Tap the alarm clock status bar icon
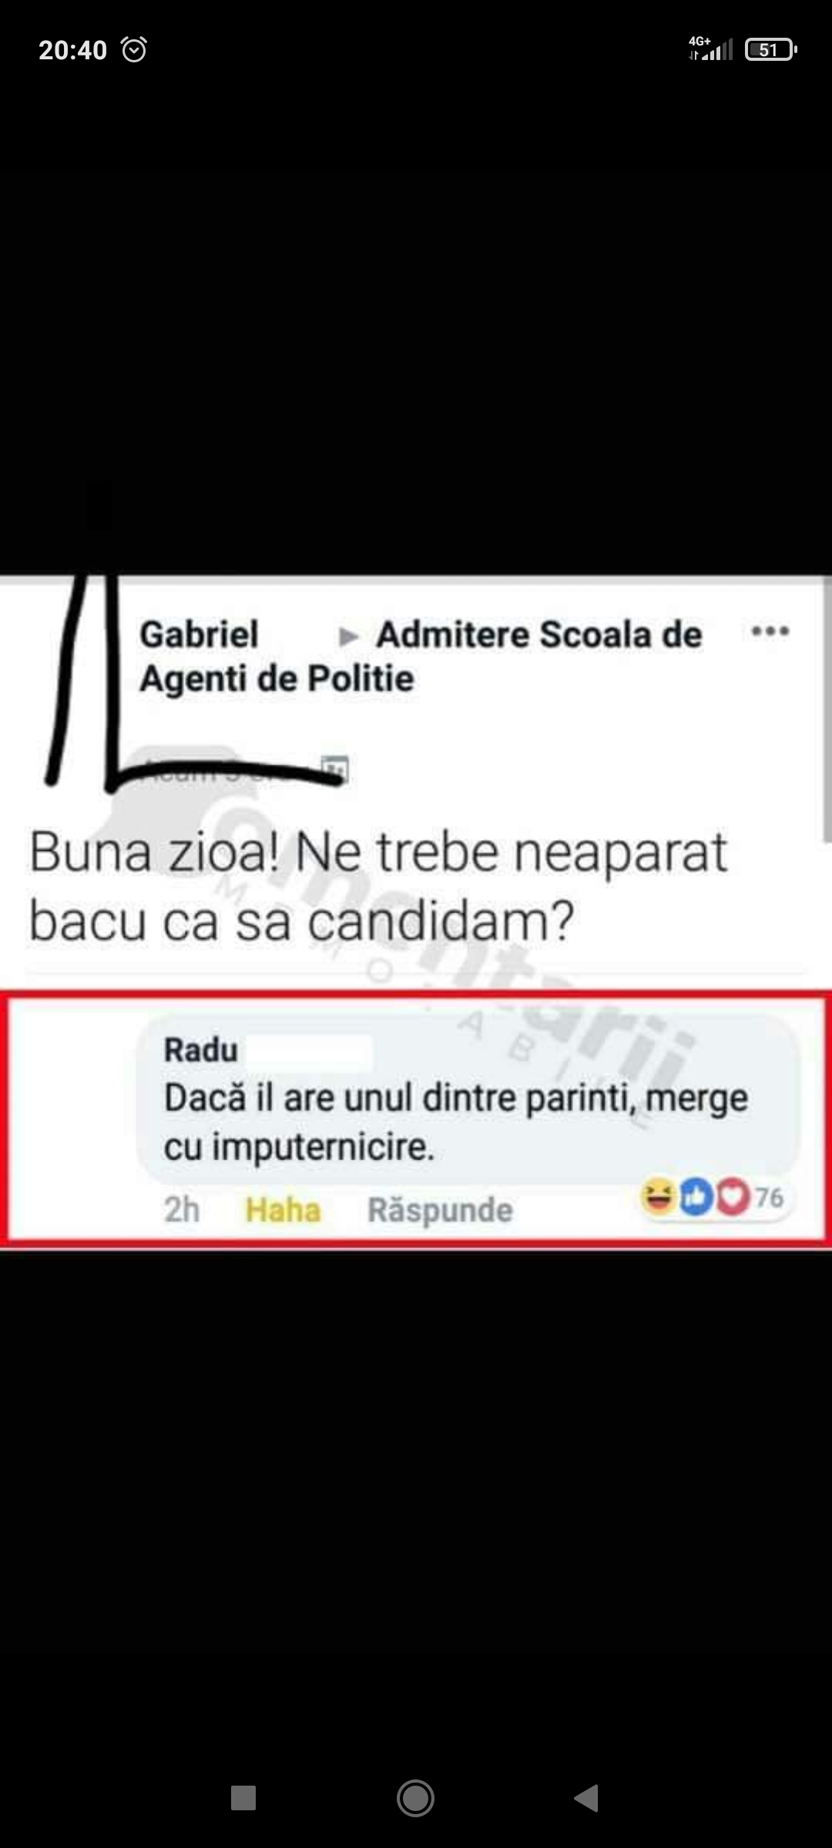Viewport: 832px width, 1848px height. (134, 50)
